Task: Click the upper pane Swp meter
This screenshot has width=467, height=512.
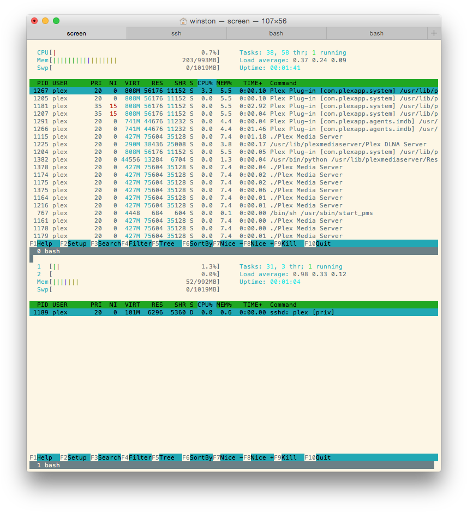Action: [128, 68]
